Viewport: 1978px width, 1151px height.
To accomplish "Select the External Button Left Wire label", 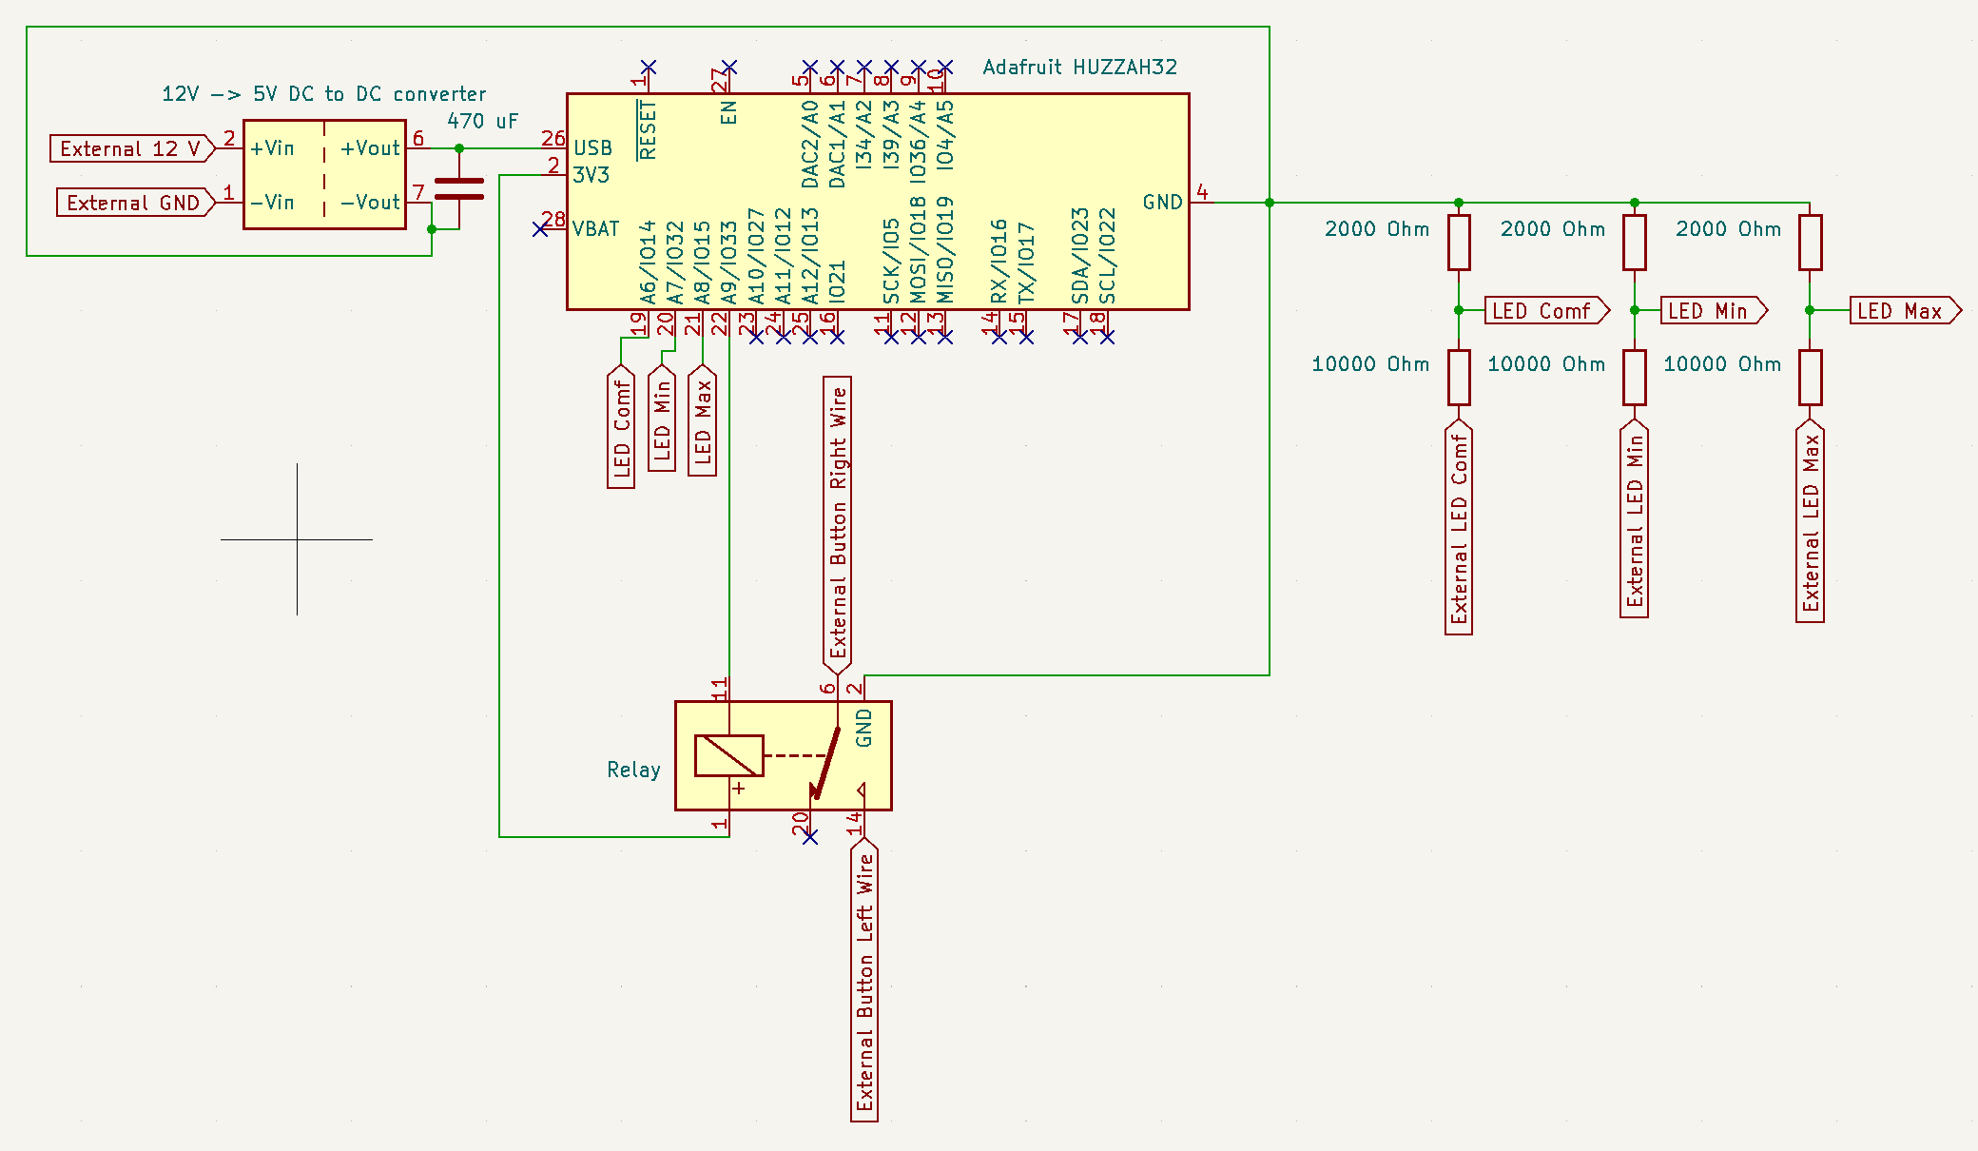I will click(864, 980).
